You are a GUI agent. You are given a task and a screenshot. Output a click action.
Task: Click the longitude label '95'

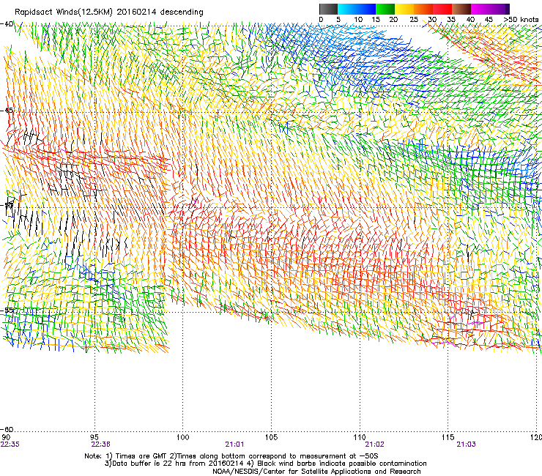[x=94, y=438]
